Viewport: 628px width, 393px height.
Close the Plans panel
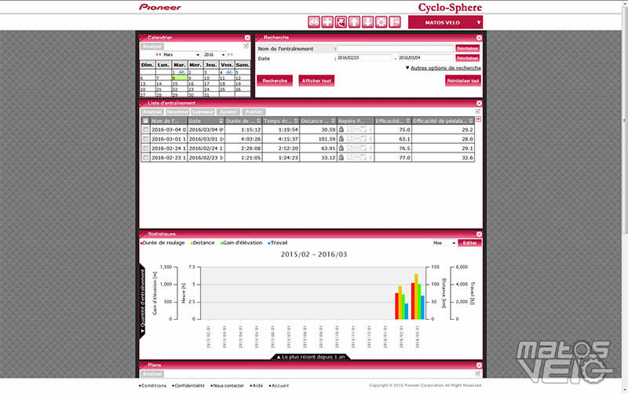479,365
